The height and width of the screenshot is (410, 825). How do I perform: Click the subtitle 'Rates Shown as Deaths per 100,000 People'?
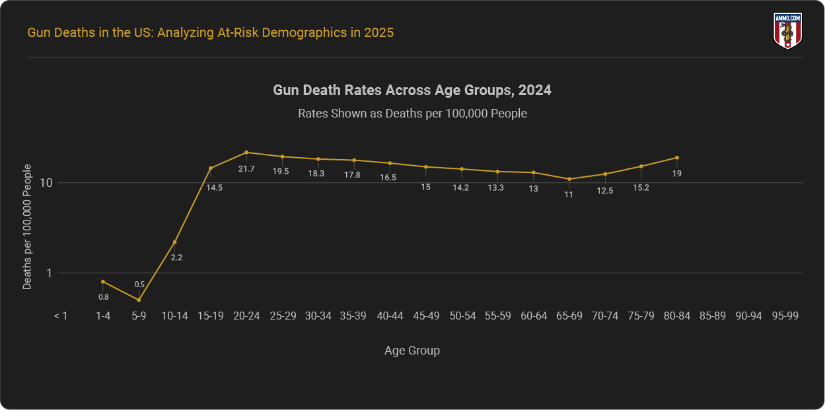click(412, 113)
